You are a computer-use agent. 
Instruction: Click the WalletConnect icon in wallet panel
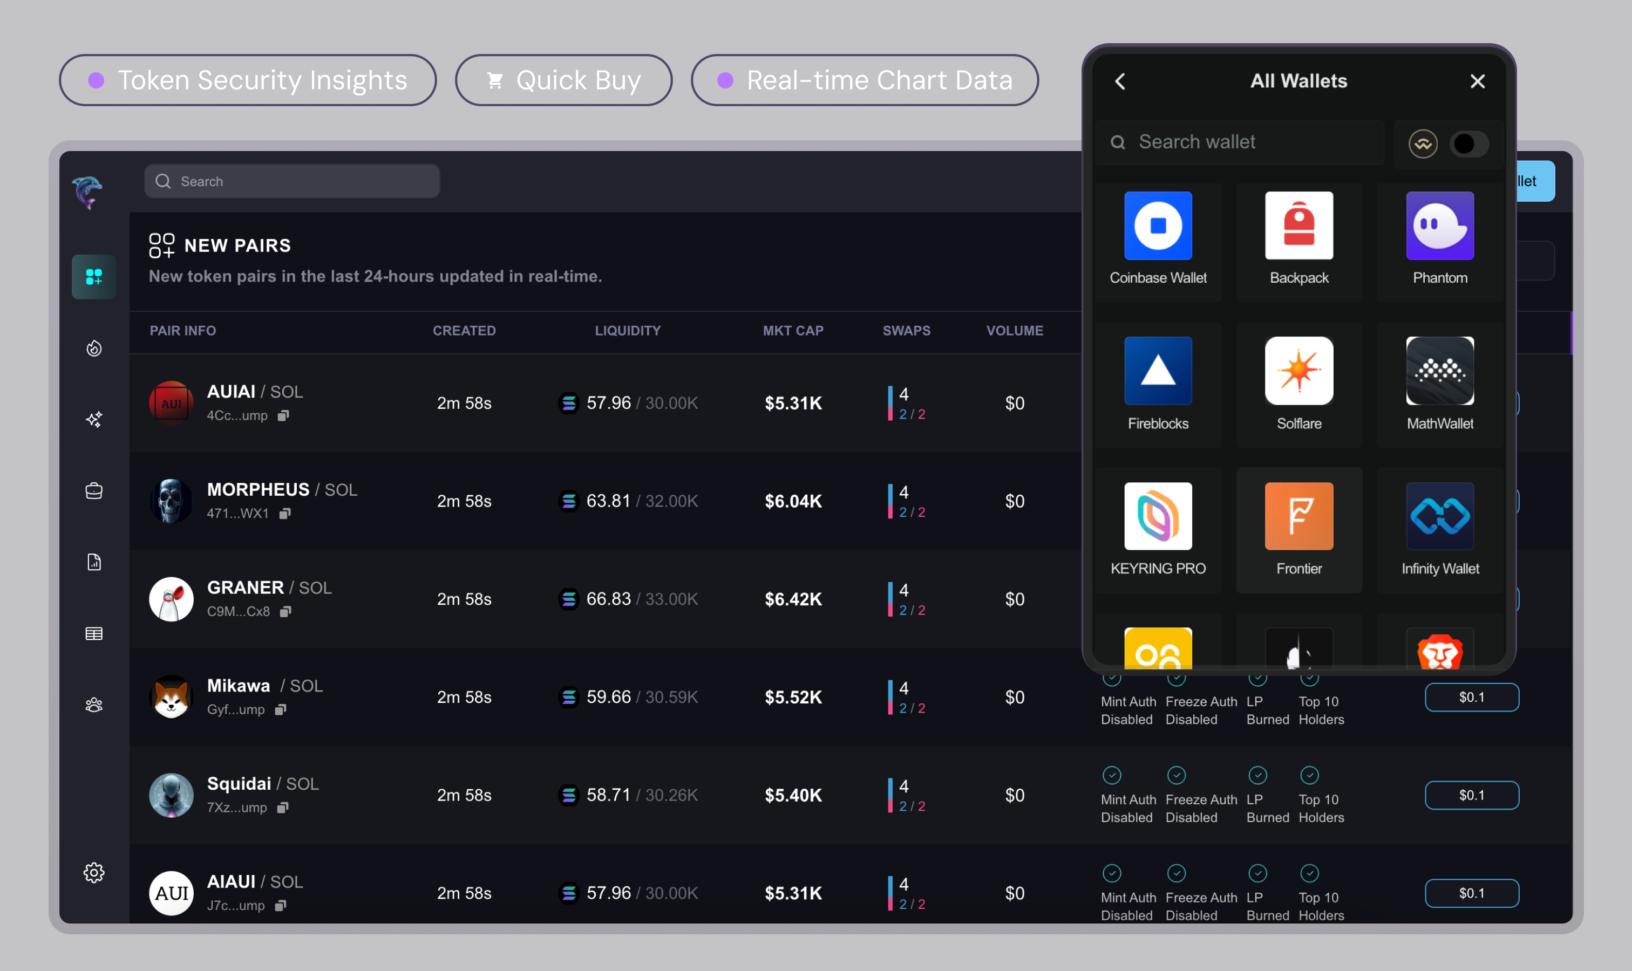click(x=1423, y=144)
